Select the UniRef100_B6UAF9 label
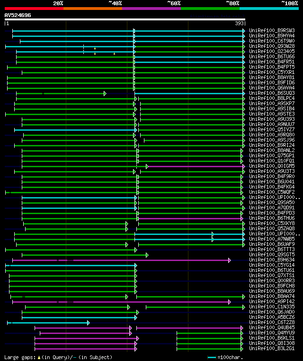 (x=272, y=244)
